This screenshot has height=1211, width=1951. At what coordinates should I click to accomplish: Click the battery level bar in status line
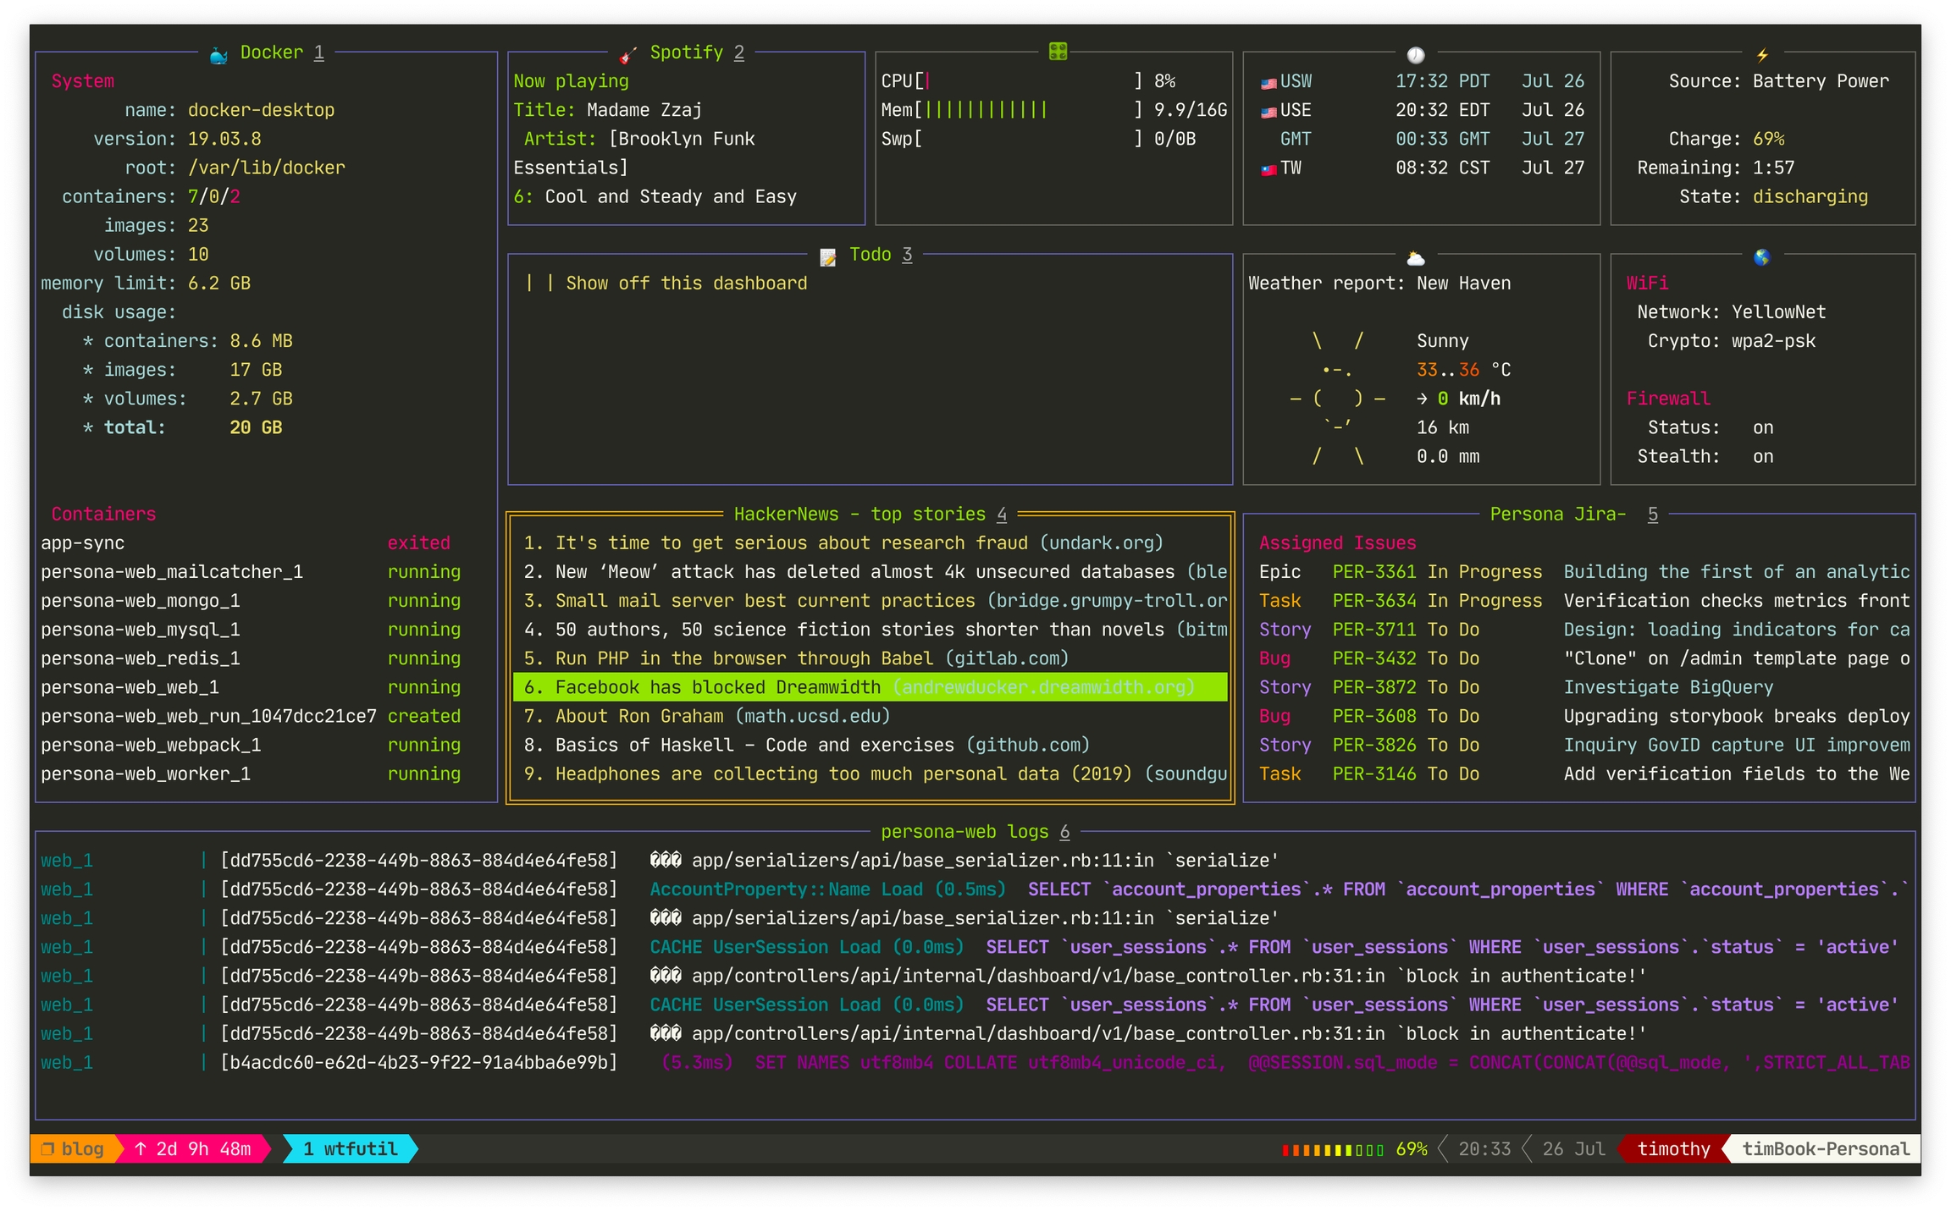[1333, 1150]
